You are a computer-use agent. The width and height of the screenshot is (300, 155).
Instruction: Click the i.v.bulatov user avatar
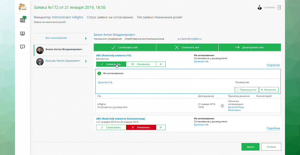[x=259, y=8]
